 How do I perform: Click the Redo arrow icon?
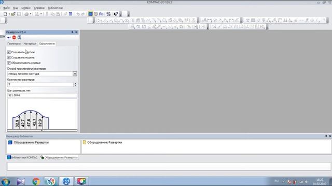click(83, 14)
